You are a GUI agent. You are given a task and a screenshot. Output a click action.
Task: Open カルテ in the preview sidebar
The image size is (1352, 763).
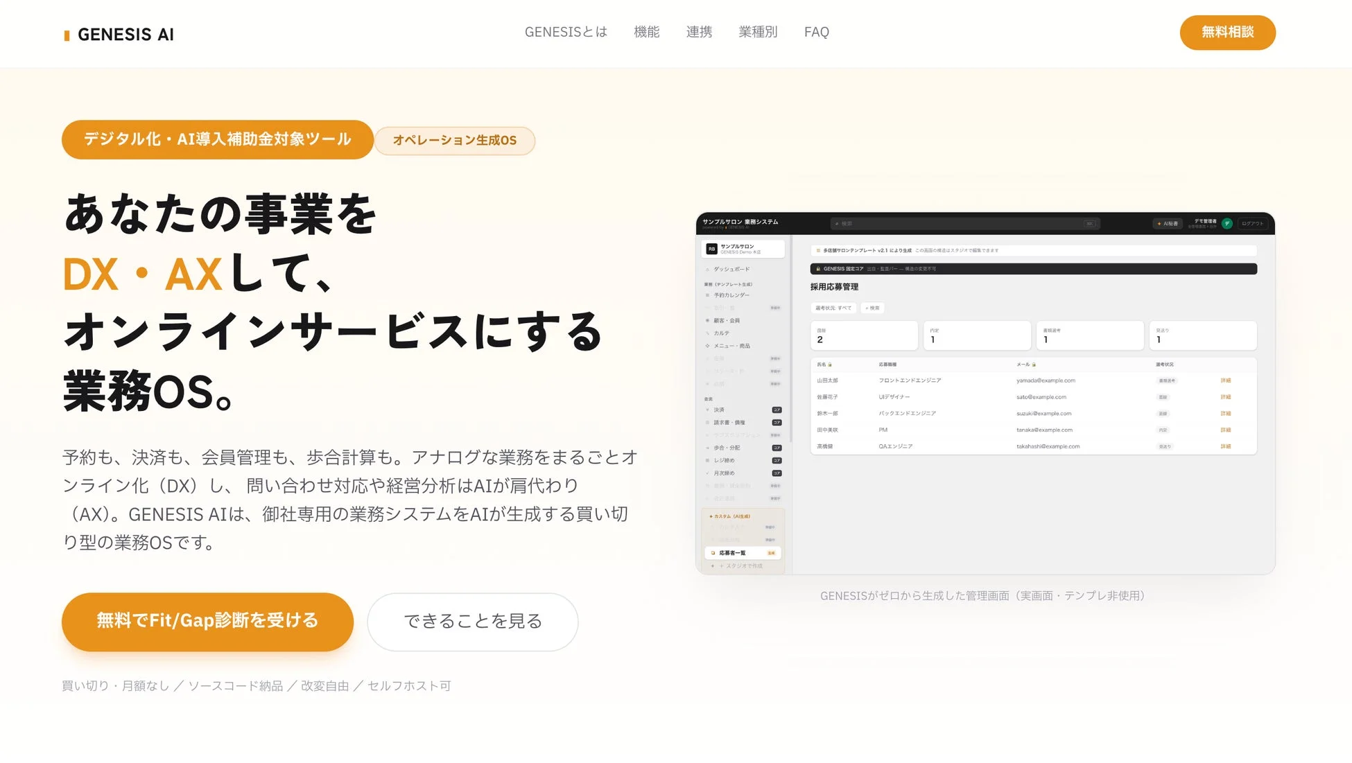(722, 333)
